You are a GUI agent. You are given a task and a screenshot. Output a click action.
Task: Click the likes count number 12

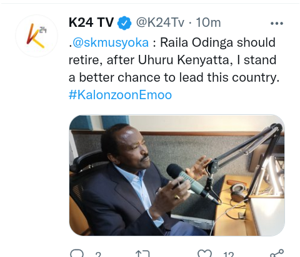pos(229,255)
